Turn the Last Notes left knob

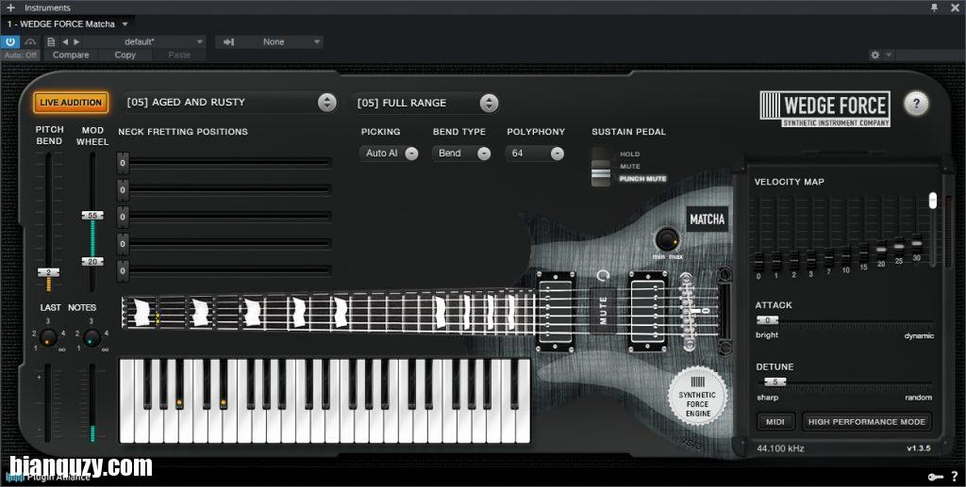[48, 337]
